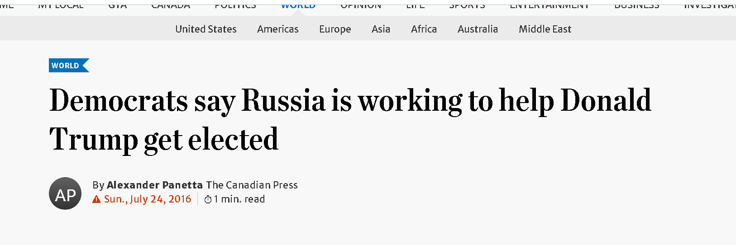Image resolution: width=736 pixels, height=245 pixels.
Task: Open the Opinion section in top menu
Action: point(361,5)
